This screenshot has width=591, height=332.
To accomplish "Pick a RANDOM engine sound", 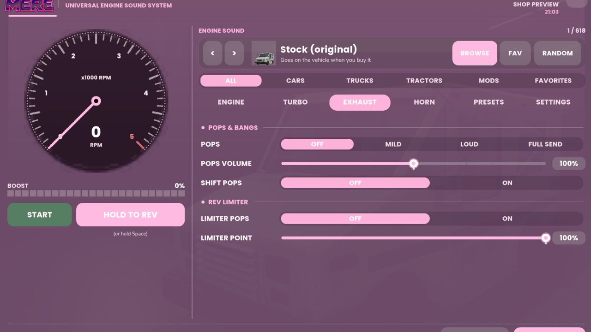I will [557, 53].
